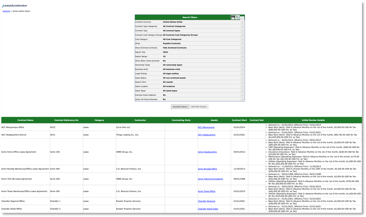Expand the Asset Status dropdown arrow
366x217 pixels.
[x=242, y=78]
